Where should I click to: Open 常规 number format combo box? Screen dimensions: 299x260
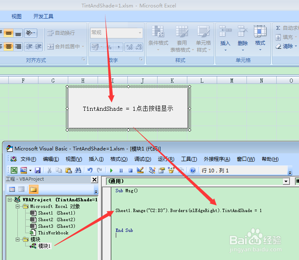(116, 33)
